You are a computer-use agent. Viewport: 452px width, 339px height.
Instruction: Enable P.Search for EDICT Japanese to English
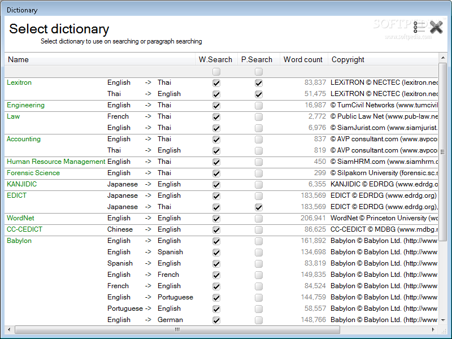pyautogui.click(x=259, y=196)
